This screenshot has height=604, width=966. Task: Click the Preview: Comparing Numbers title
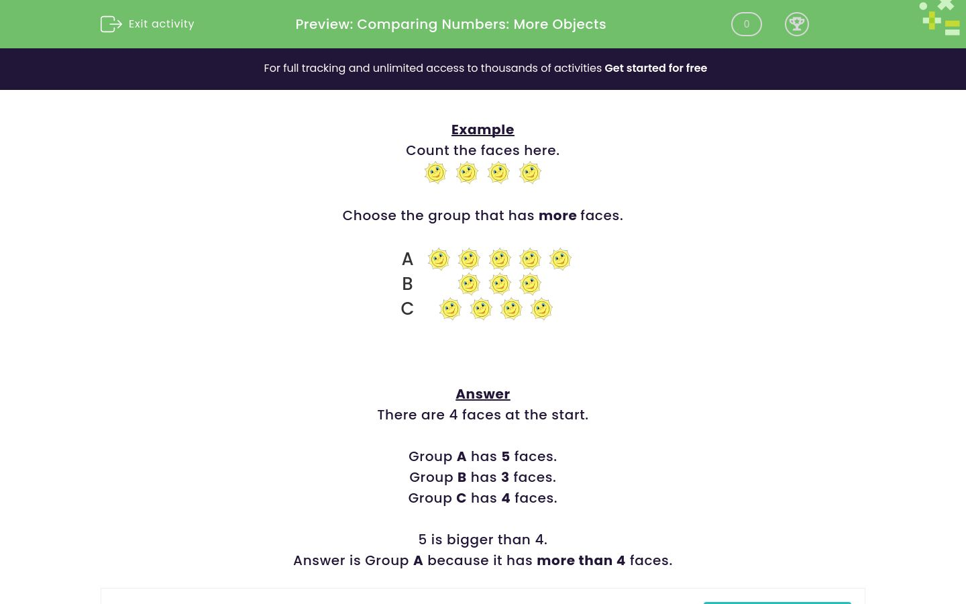click(x=451, y=24)
